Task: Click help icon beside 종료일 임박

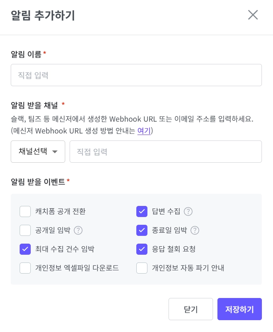Action: click(x=195, y=230)
